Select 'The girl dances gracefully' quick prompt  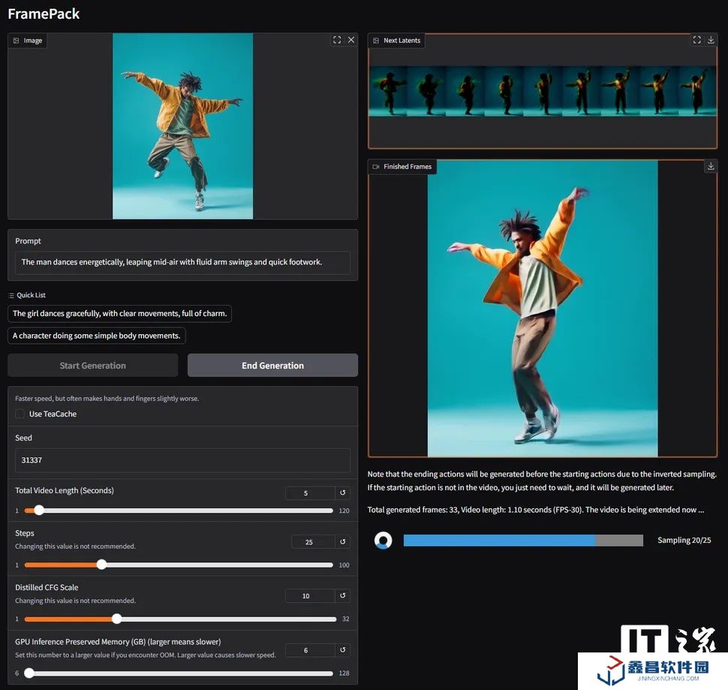120,314
